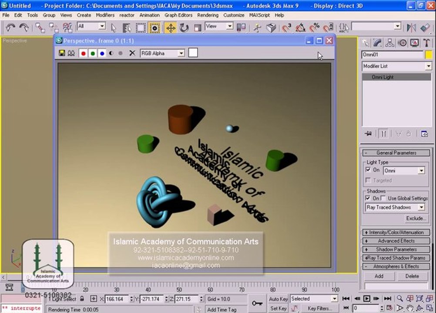The width and height of the screenshot is (436, 313).
Task: Uncheck the Light Type On checkbox
Action: (x=368, y=170)
